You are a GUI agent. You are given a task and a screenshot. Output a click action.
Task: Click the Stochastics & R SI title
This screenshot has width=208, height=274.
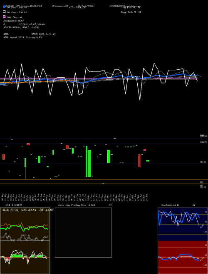178,205
